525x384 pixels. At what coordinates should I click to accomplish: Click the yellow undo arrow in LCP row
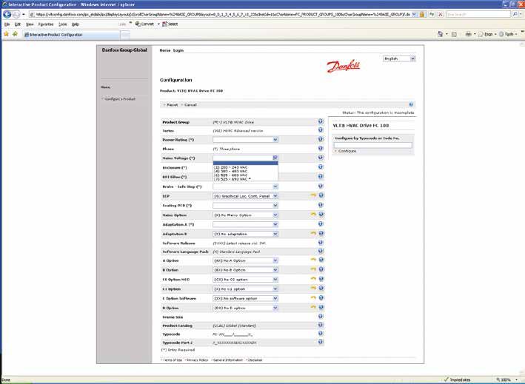pyautogui.click(x=313, y=195)
